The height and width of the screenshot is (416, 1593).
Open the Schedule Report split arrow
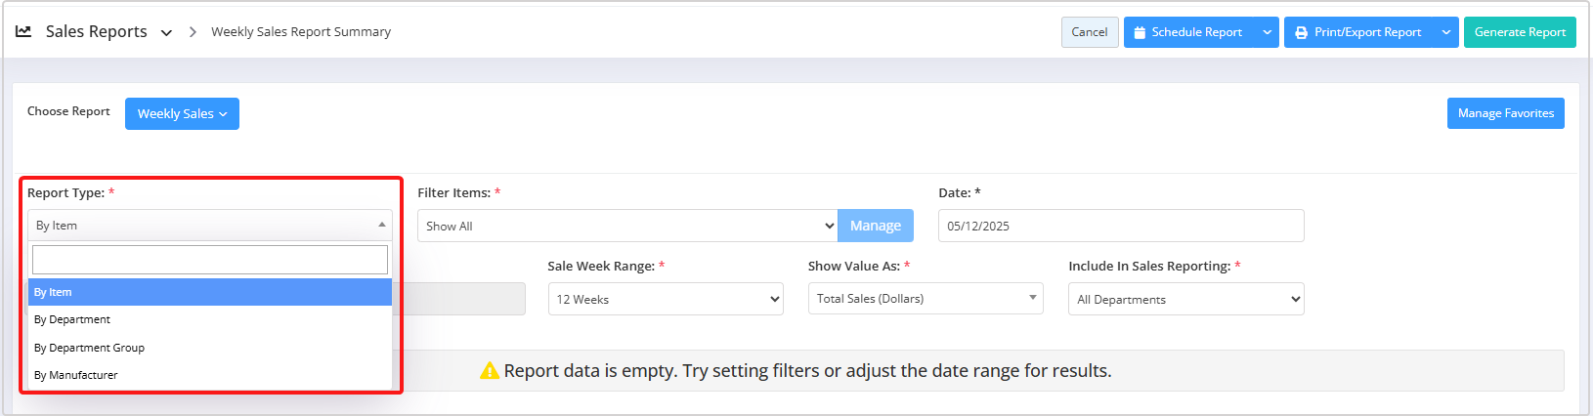tap(1268, 32)
